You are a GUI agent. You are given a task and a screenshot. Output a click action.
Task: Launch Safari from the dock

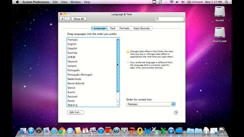(x=54, y=131)
